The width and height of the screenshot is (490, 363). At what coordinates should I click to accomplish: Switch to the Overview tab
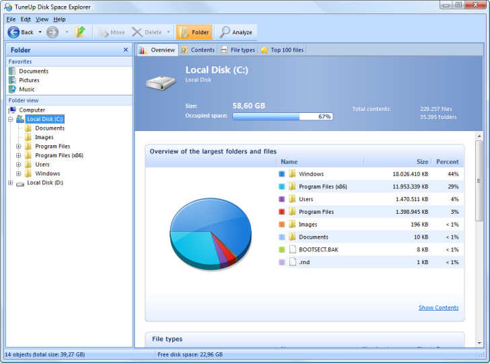[x=157, y=50]
